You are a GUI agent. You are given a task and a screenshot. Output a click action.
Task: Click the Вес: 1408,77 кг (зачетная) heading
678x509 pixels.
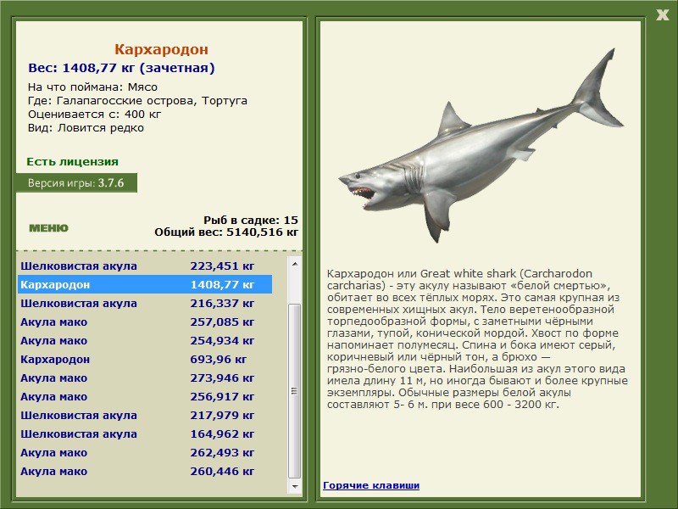[x=121, y=68]
